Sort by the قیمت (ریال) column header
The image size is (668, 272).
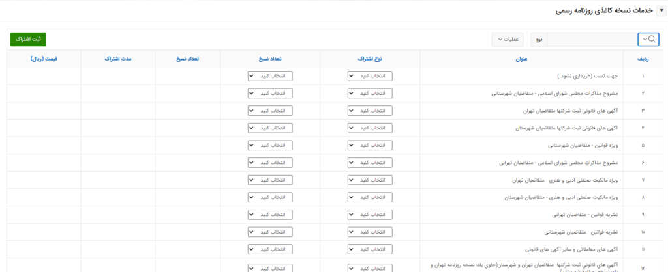[x=44, y=59]
